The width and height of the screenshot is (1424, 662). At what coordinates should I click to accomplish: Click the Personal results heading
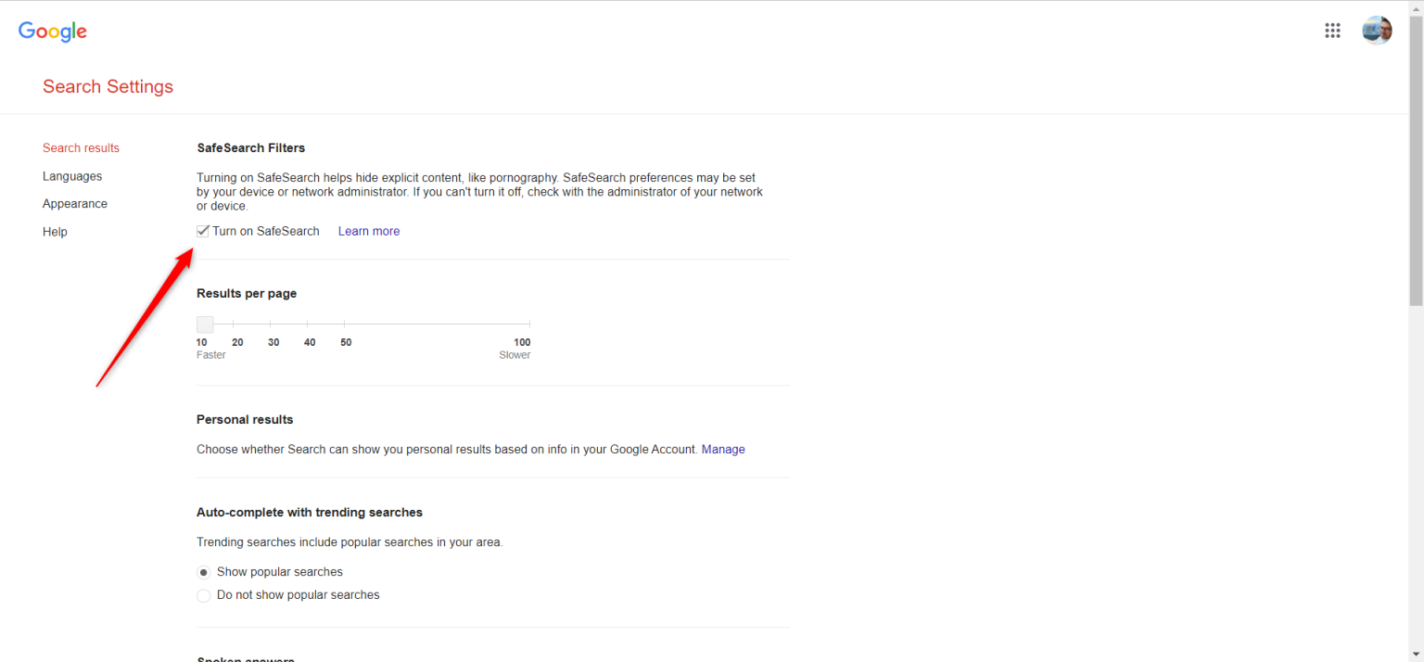244,419
